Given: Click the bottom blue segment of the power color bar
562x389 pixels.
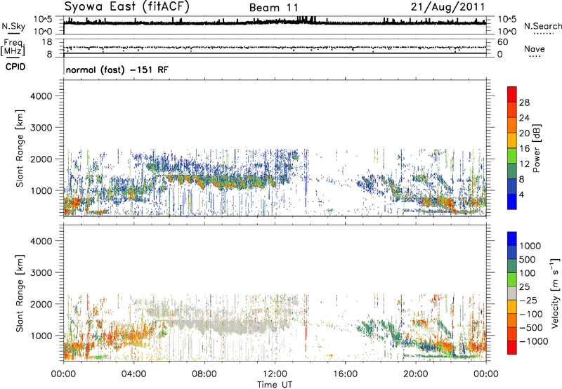Looking at the screenshot, I should point(512,202).
